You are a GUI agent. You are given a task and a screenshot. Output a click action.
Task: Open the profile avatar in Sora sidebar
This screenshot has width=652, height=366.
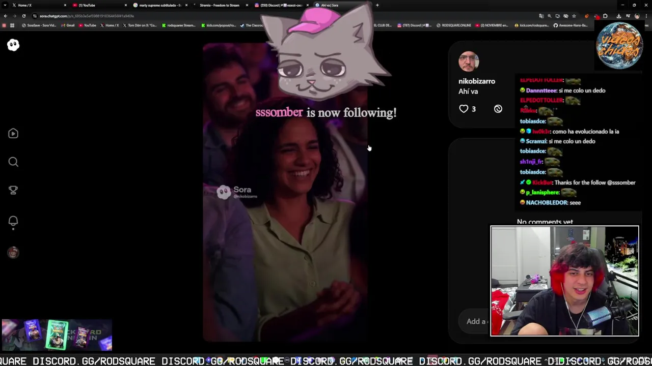[13, 253]
